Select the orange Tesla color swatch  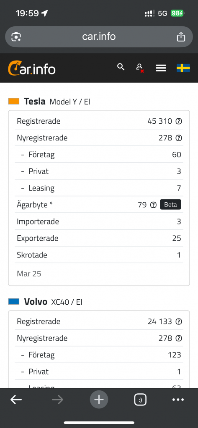pyautogui.click(x=14, y=101)
